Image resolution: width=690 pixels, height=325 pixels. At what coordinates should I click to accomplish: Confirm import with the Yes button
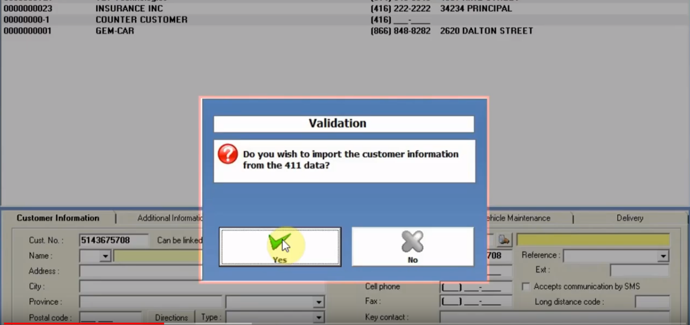[280, 247]
